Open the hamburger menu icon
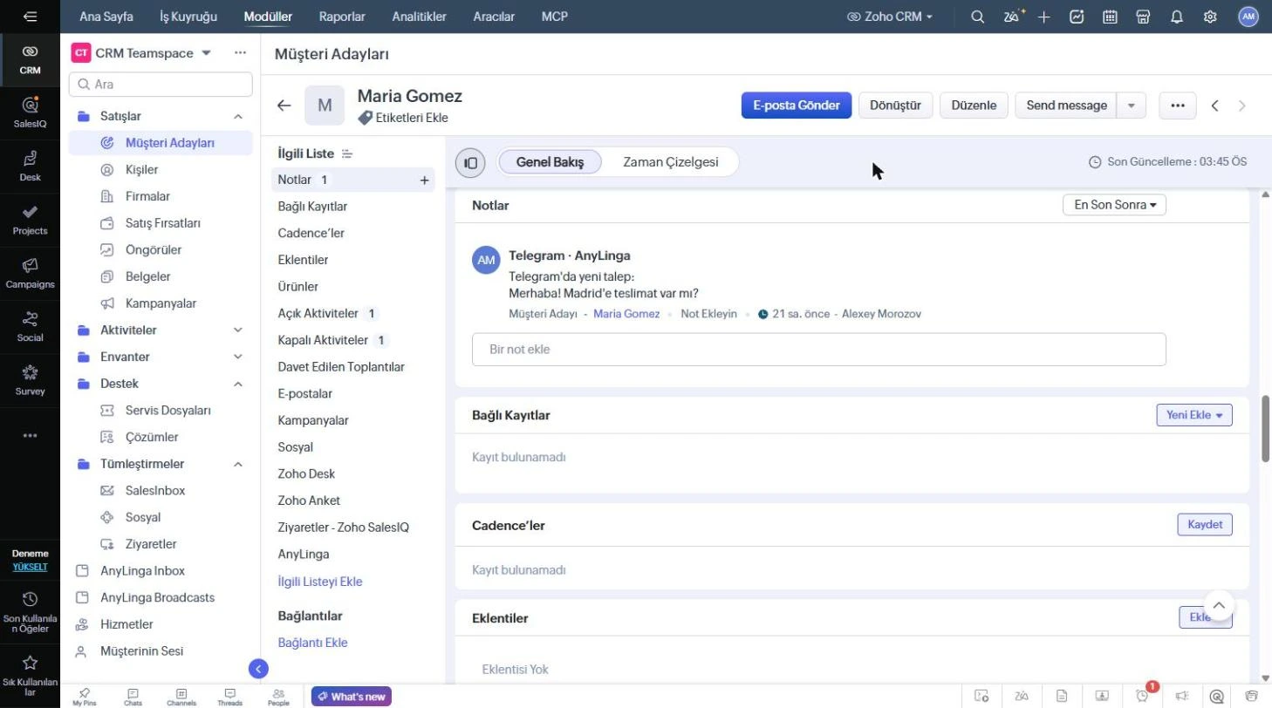This screenshot has width=1272, height=708. pyautogui.click(x=30, y=17)
